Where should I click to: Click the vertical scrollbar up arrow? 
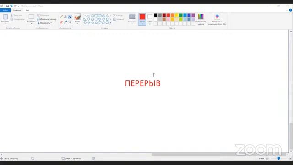click(291, 32)
